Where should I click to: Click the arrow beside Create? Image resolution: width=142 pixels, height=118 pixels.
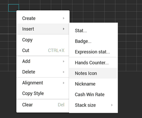(64, 18)
